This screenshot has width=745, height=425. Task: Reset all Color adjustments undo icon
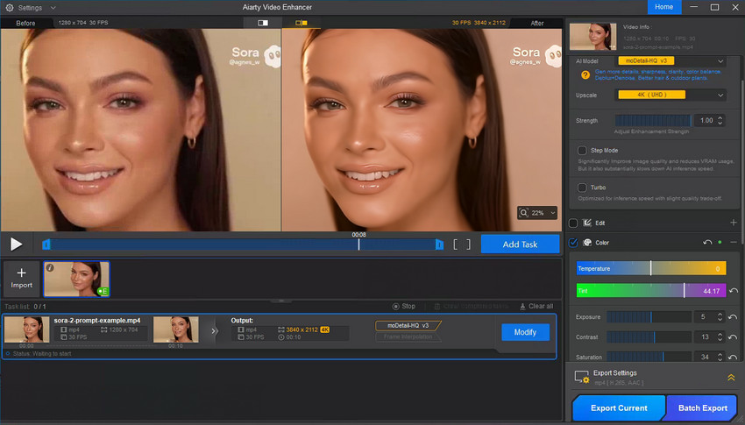point(707,243)
